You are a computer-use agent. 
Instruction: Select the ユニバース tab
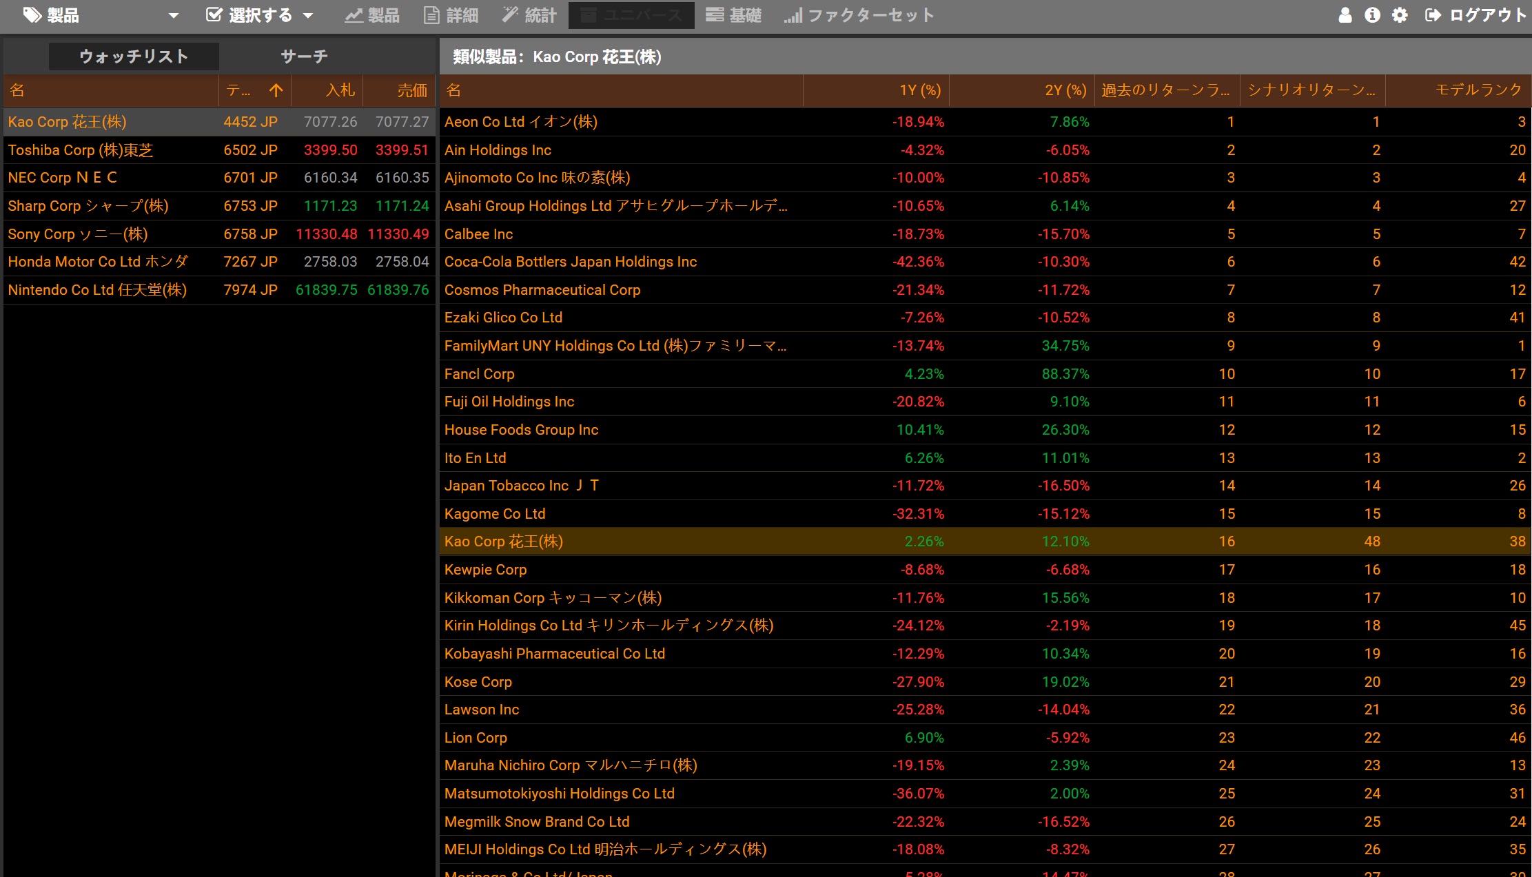tap(631, 15)
